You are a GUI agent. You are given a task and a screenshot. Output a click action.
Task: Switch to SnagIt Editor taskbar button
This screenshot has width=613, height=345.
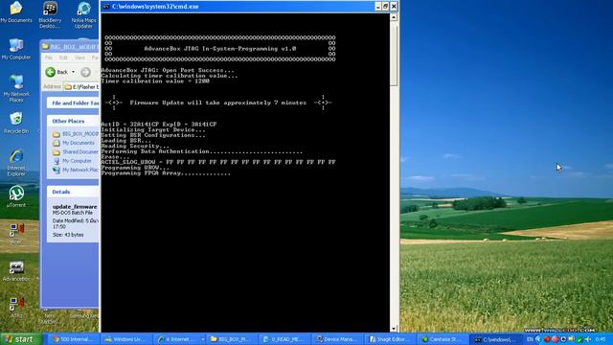[x=390, y=339]
